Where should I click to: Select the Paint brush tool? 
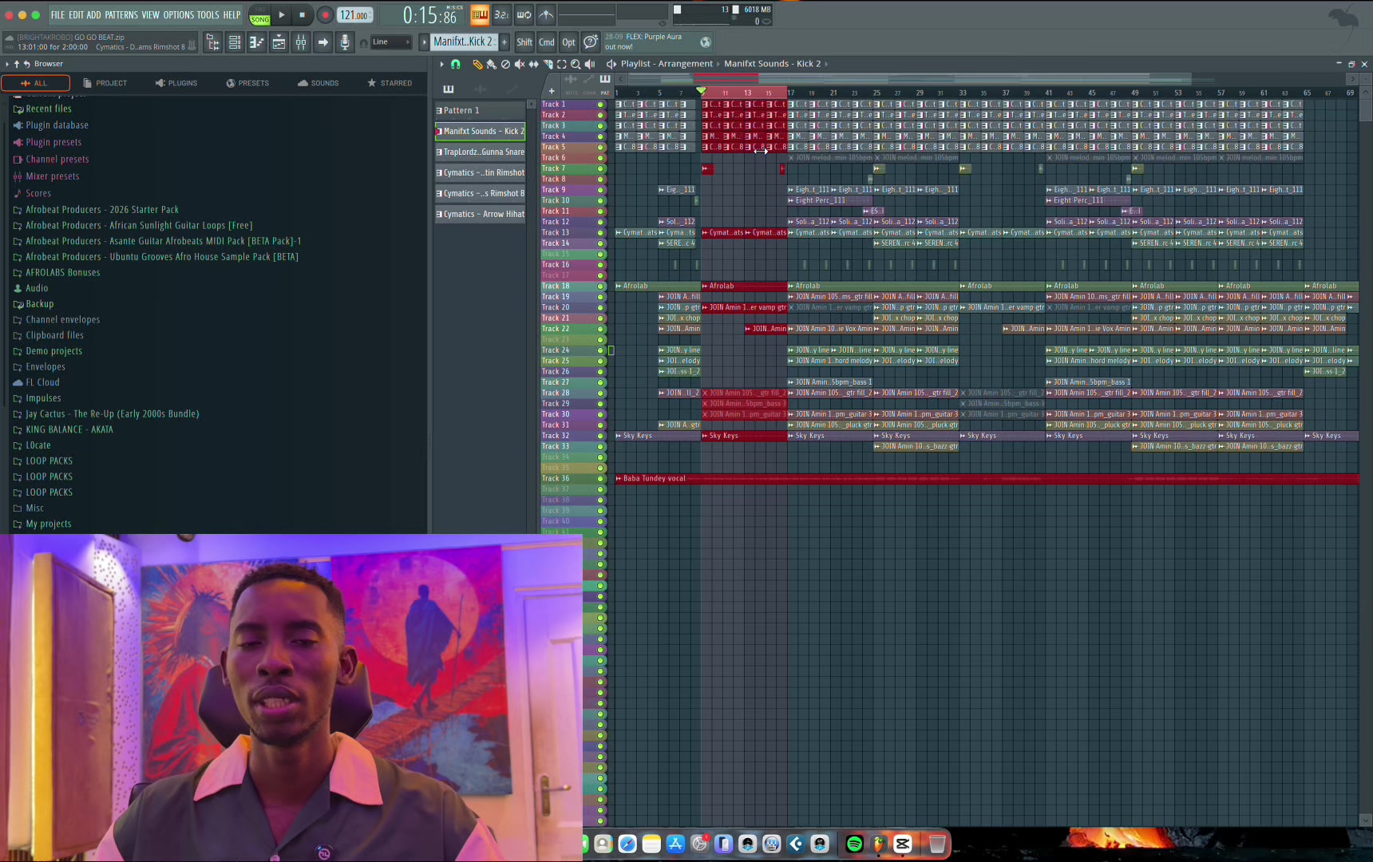point(491,64)
